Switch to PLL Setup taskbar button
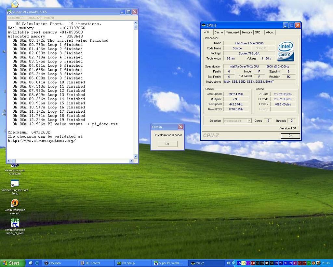The width and height of the screenshot is (333, 267). tap(133, 263)
